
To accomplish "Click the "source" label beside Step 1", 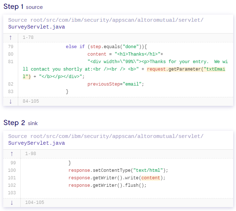I will (34, 7).
